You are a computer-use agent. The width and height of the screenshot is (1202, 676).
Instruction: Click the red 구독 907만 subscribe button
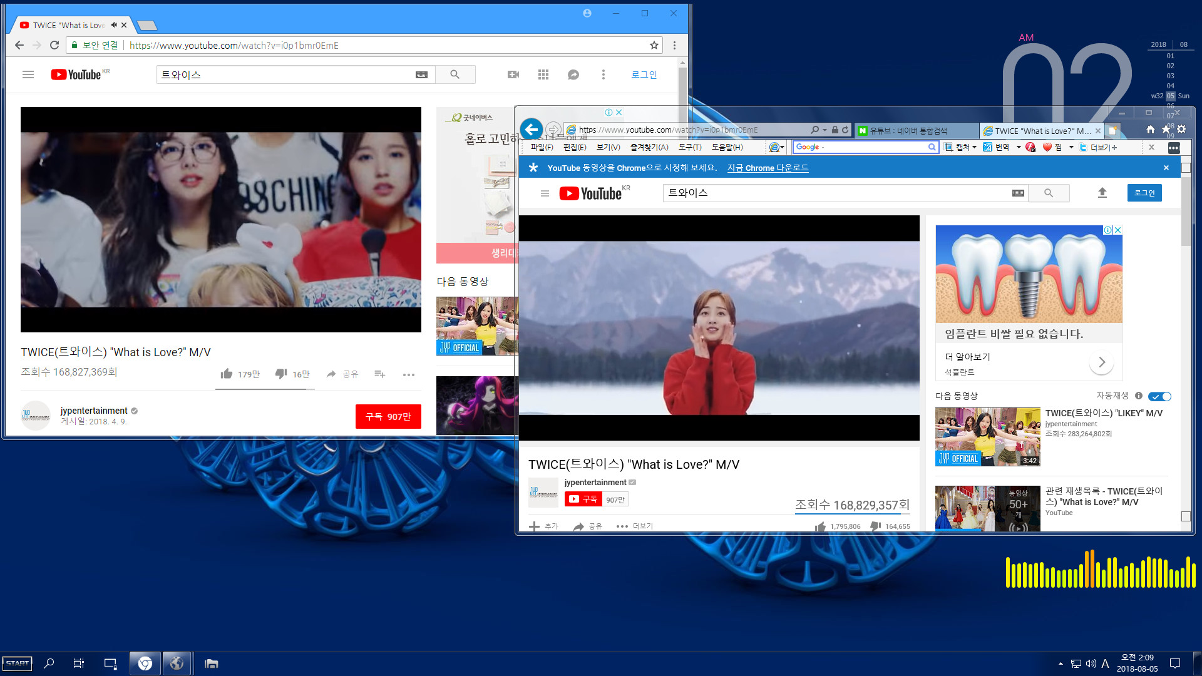click(x=388, y=417)
